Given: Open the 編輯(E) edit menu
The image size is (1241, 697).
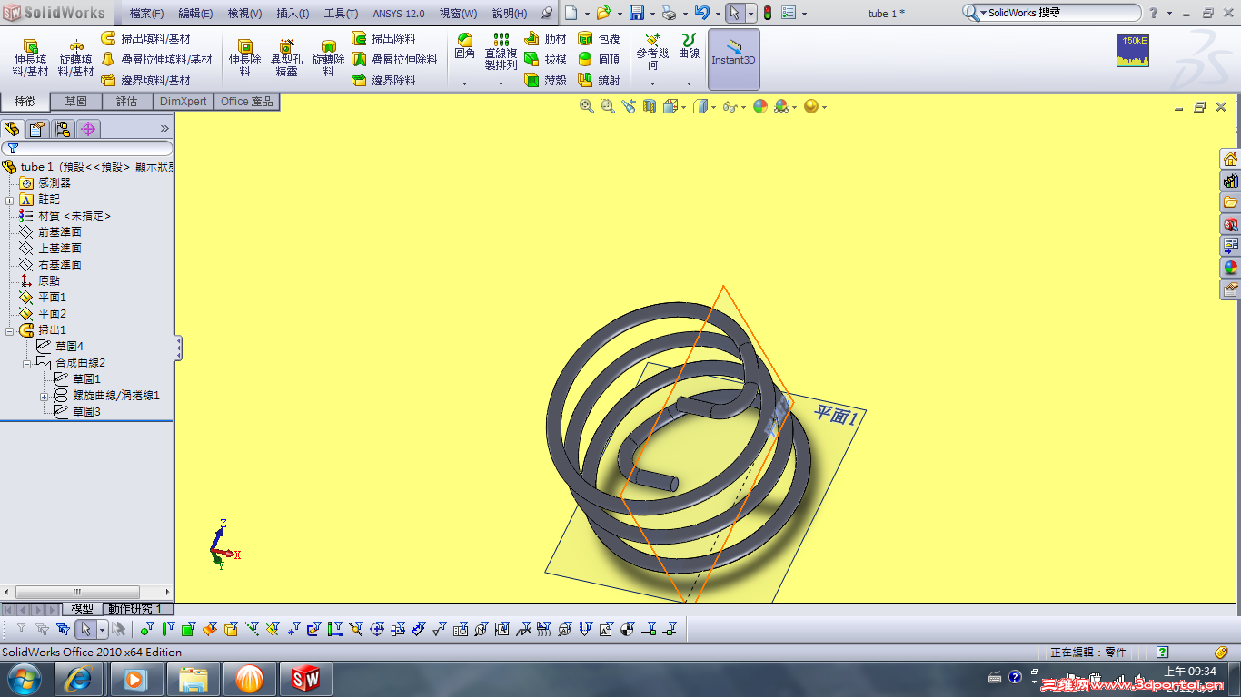Looking at the screenshot, I should click(x=195, y=14).
